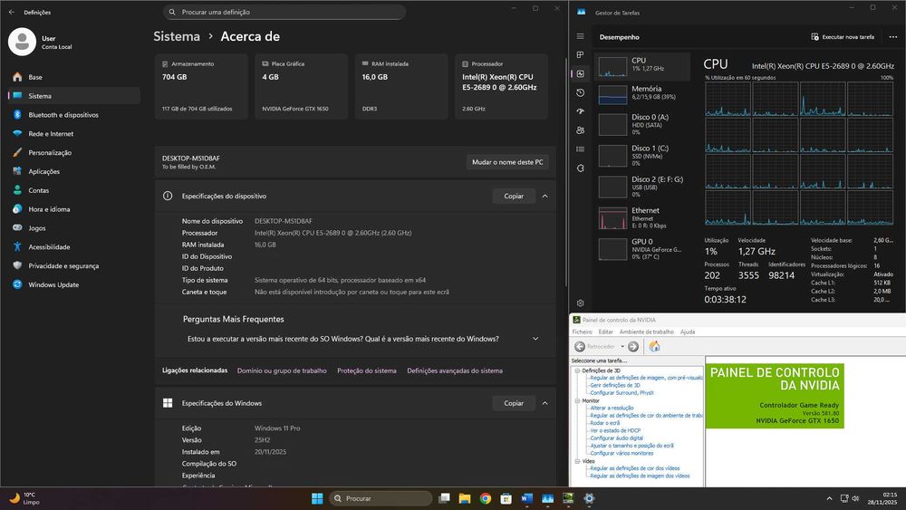Open Microsoft Store from taskbar
Screen dimensions: 906x510
coord(506,498)
